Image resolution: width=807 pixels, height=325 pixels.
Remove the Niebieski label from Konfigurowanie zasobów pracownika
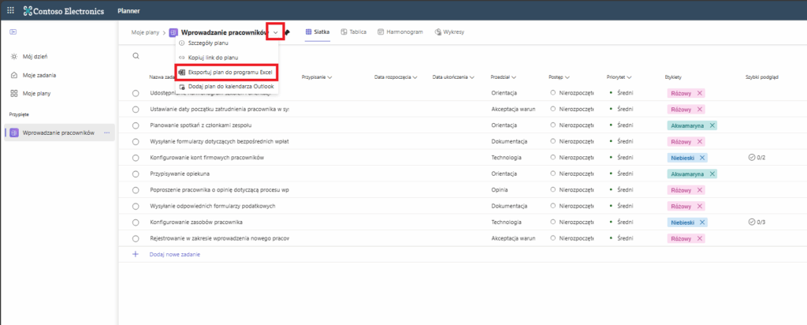click(700, 222)
